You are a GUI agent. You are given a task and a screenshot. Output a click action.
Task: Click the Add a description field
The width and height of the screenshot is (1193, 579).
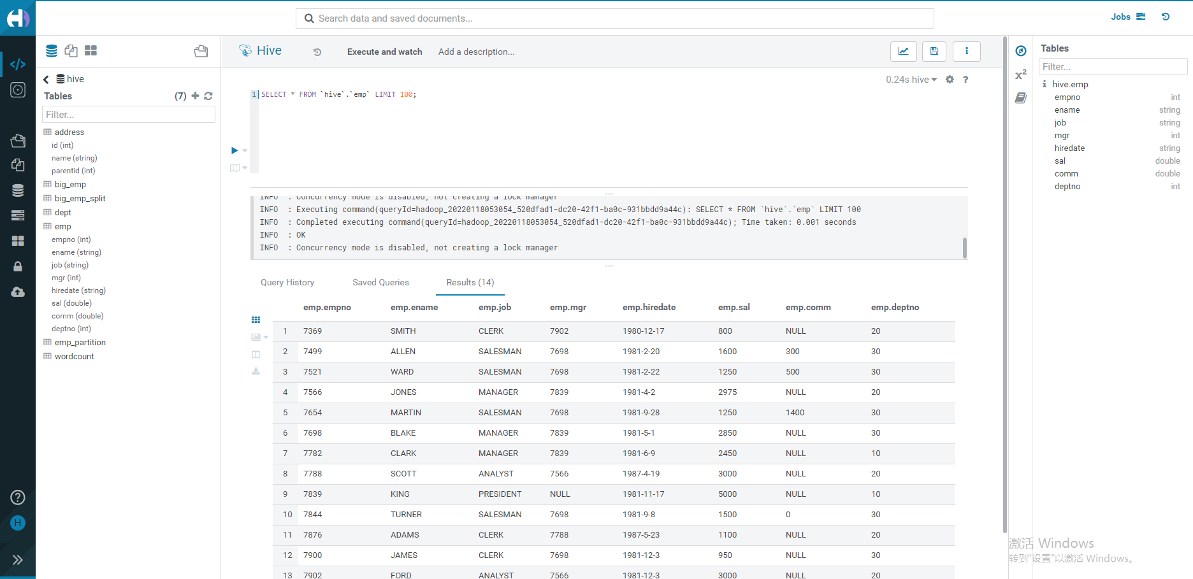point(476,52)
